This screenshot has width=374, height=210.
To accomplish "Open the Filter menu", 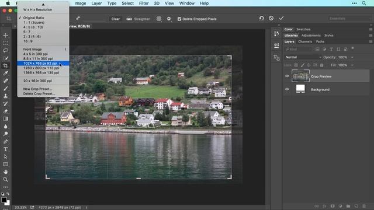I will (144, 3).
